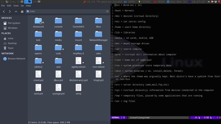Click the kernel version entry in top bar
Image resolution: width=221 pixels, height=124 pixels.
103,2
